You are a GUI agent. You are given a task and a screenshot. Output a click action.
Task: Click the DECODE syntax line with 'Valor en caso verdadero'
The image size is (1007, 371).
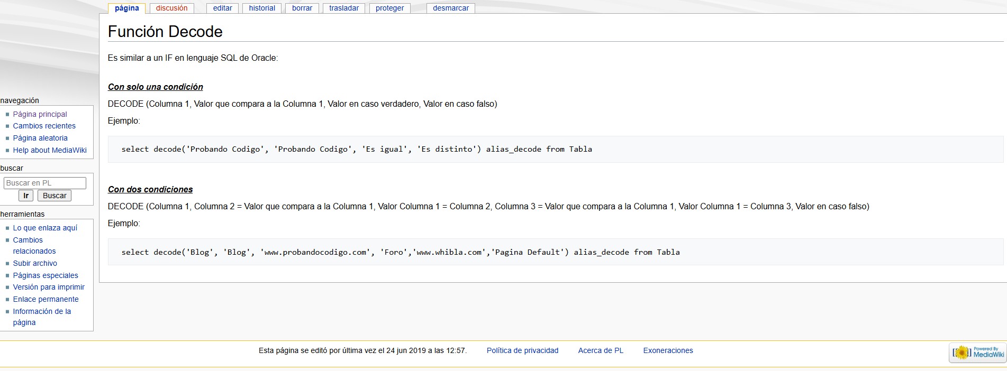(x=303, y=104)
